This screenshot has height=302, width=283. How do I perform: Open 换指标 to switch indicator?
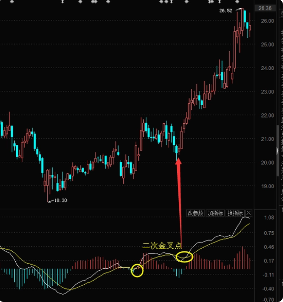click(x=235, y=213)
